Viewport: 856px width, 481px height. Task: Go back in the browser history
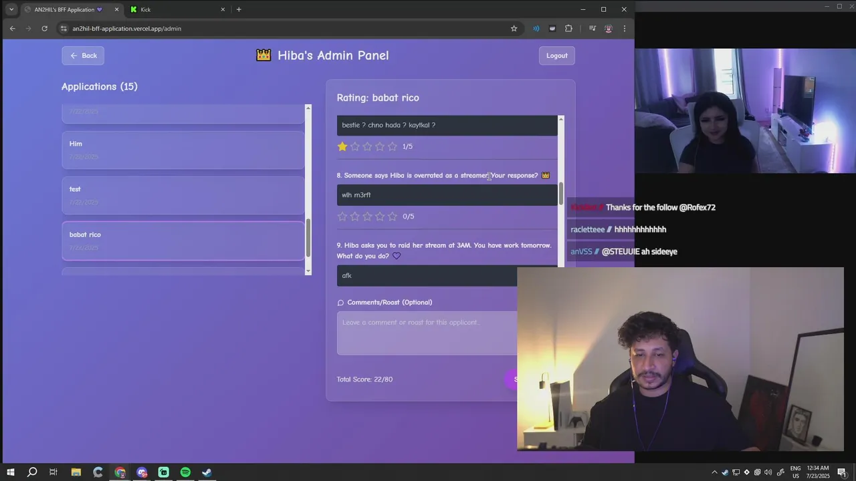(12, 28)
